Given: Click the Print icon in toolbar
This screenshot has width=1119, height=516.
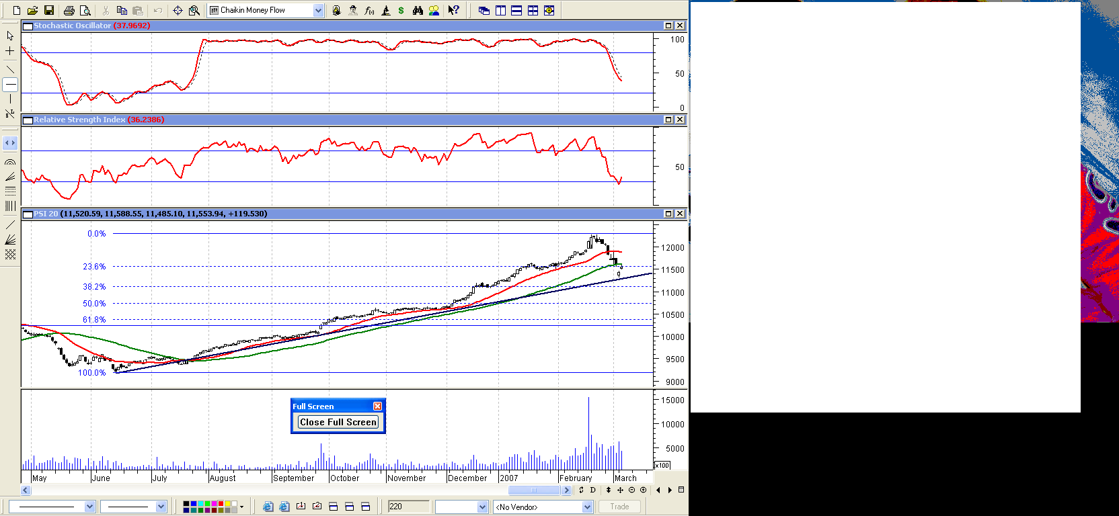Looking at the screenshot, I should pos(69,10).
